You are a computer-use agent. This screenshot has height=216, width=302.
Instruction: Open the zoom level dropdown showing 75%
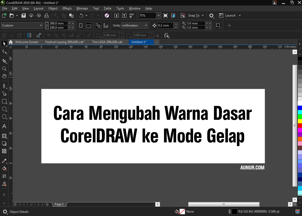158,15
